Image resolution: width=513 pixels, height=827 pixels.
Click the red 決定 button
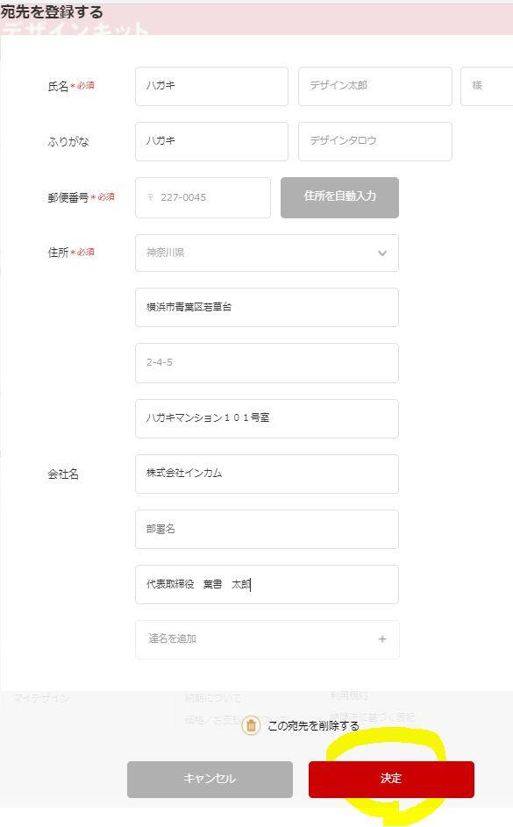click(x=391, y=779)
